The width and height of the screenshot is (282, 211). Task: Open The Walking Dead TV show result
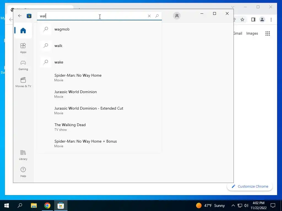99,127
